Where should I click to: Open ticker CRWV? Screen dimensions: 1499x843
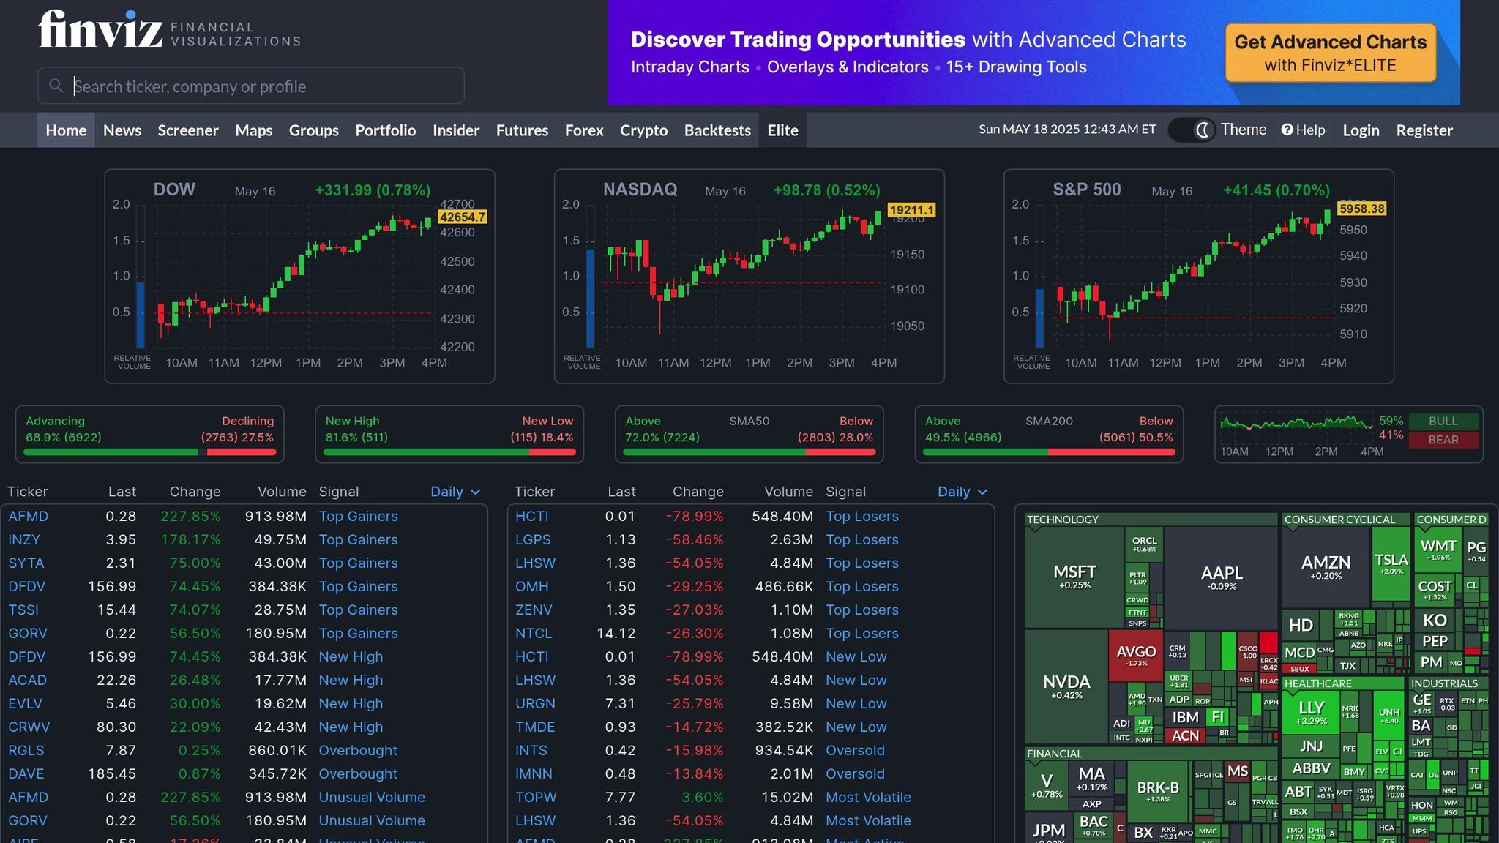pos(29,727)
